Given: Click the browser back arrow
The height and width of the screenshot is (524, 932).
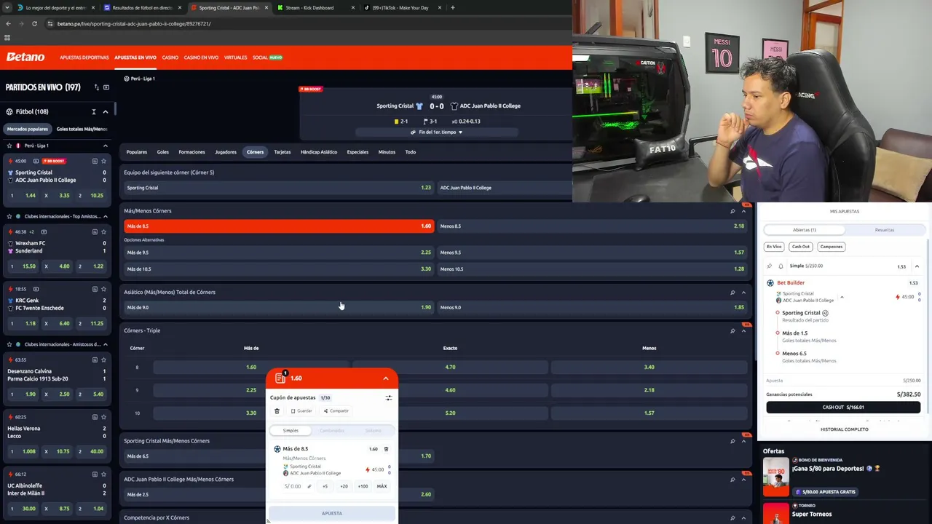Looking at the screenshot, I should (8, 23).
